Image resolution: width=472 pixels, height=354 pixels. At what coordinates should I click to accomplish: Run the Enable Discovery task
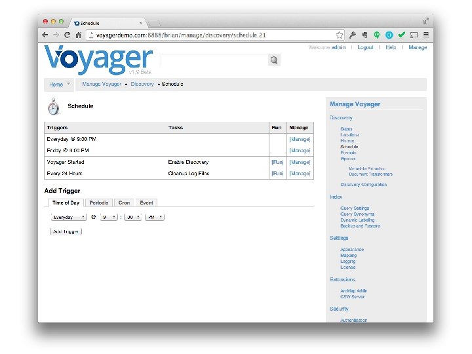277,163
